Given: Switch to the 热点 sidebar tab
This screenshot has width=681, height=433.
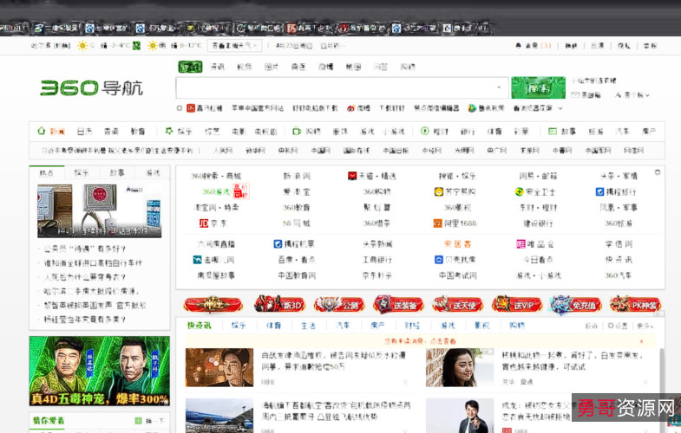Looking at the screenshot, I should tap(47, 173).
